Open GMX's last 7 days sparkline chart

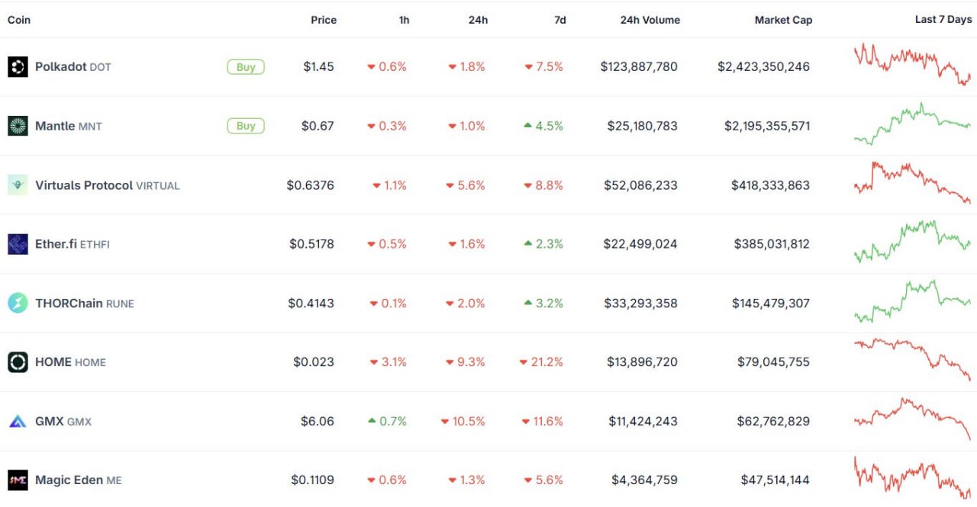coord(912,419)
